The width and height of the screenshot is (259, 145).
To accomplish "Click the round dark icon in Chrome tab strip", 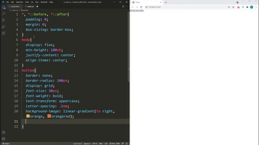I will (x=238, y=2).
